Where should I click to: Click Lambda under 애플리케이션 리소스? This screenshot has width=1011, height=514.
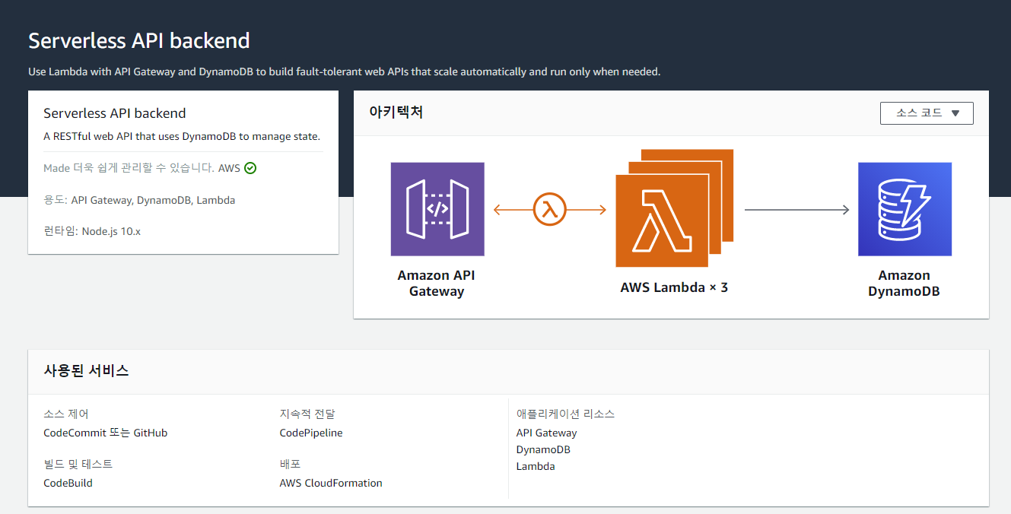536,466
